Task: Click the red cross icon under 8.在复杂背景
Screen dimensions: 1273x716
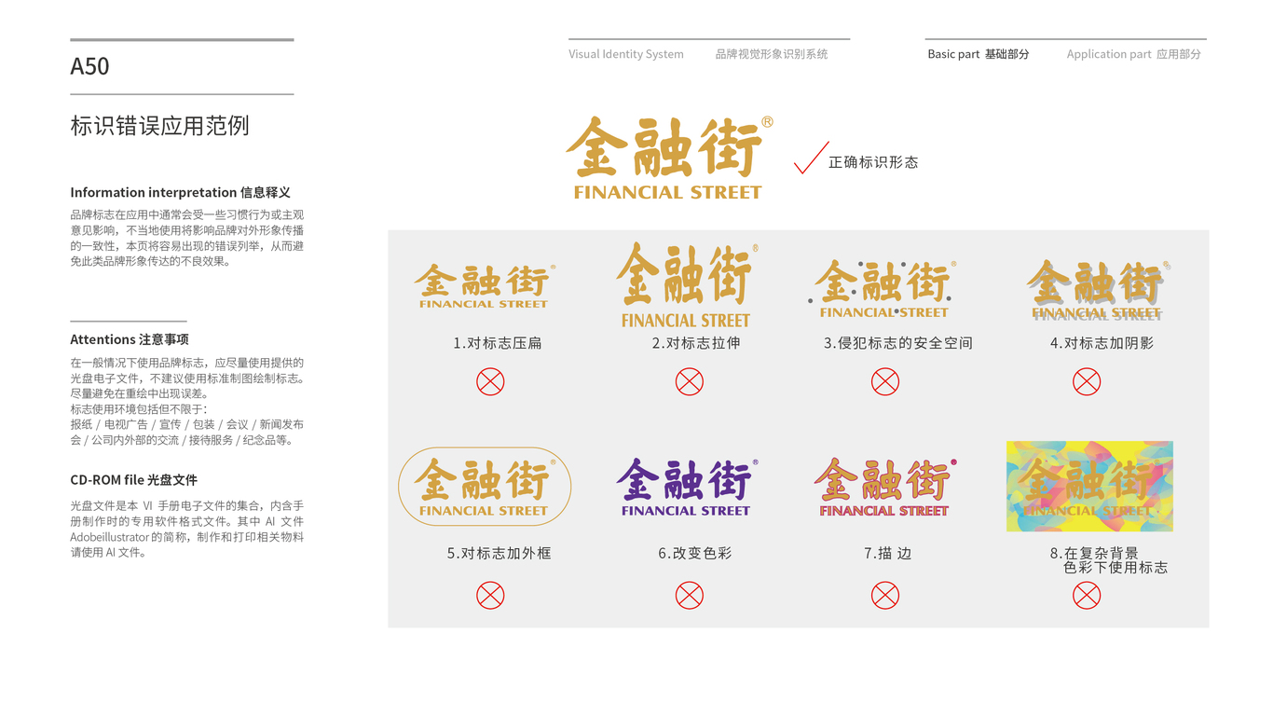Action: coord(1087,595)
